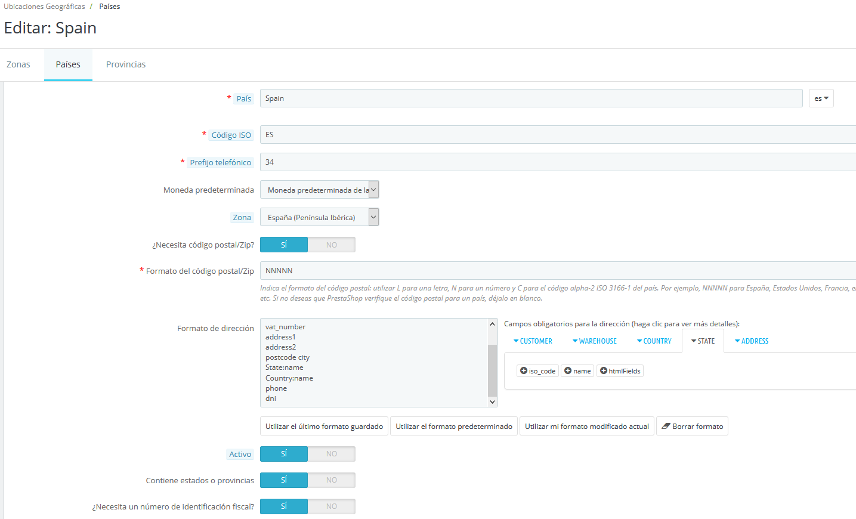The image size is (856, 519).
Task: Add the name field to format
Action: point(577,371)
